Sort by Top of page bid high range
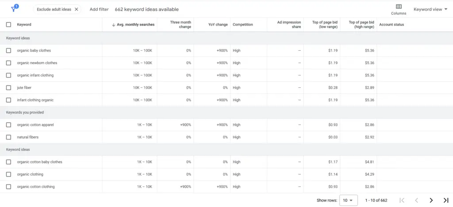The image size is (453, 207). (361, 25)
